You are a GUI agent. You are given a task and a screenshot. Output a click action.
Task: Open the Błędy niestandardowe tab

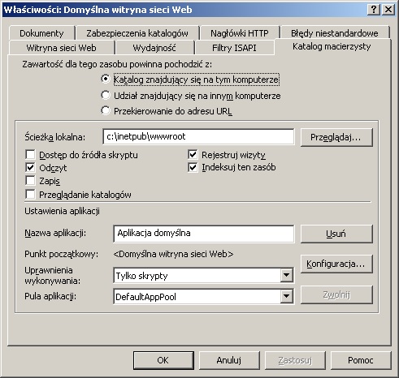pos(335,33)
